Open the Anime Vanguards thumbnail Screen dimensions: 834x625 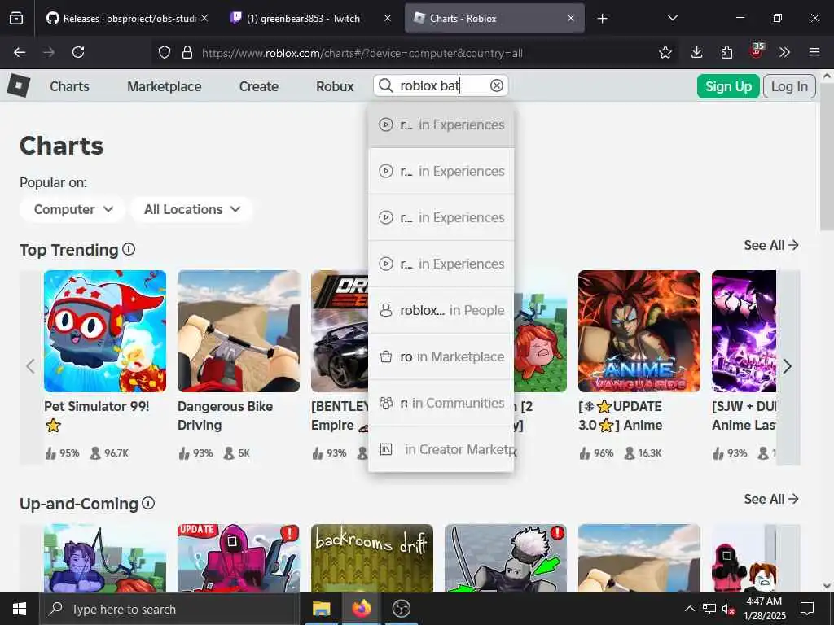[x=639, y=331]
